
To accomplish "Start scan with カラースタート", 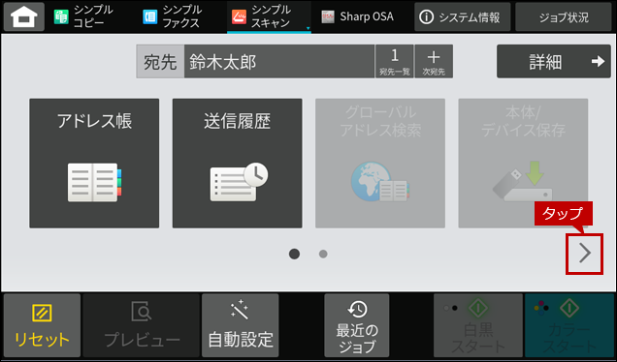I will tap(569, 325).
